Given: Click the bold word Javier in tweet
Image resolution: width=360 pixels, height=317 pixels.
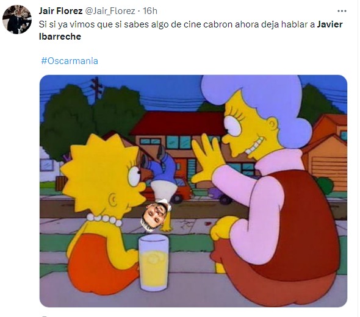Looking at the screenshot, I should click(329, 24).
